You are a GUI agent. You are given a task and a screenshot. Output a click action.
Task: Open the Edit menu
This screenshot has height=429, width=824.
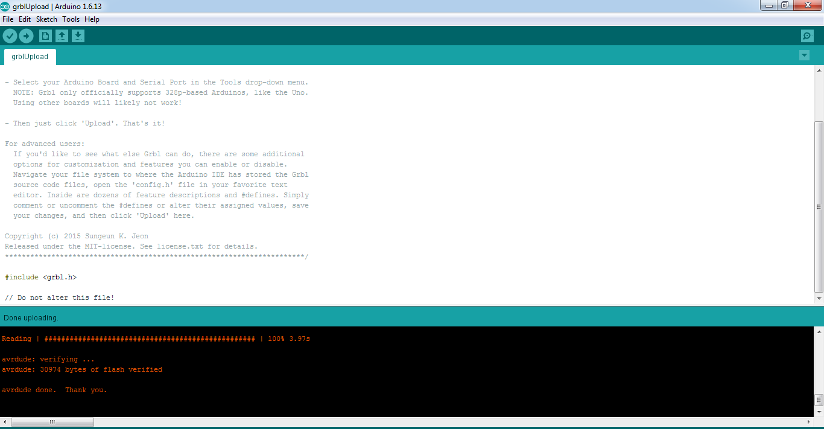(25, 19)
